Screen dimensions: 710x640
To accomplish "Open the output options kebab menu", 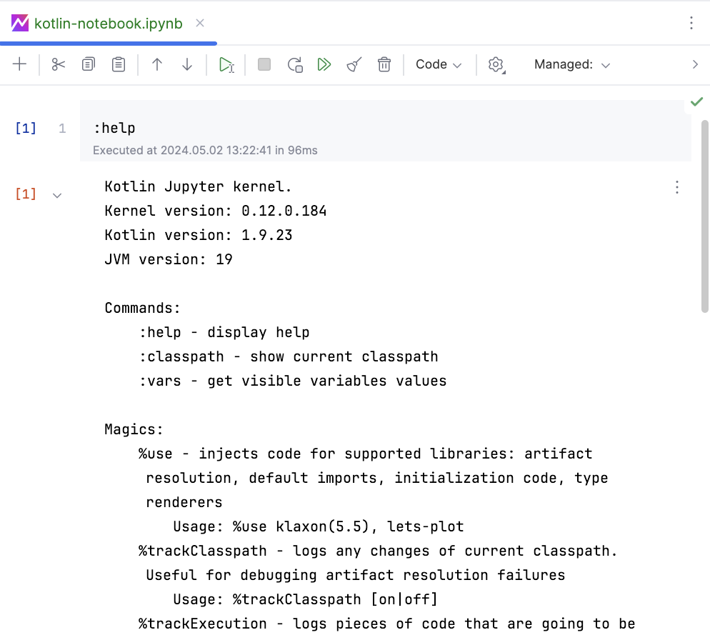I will click(676, 187).
